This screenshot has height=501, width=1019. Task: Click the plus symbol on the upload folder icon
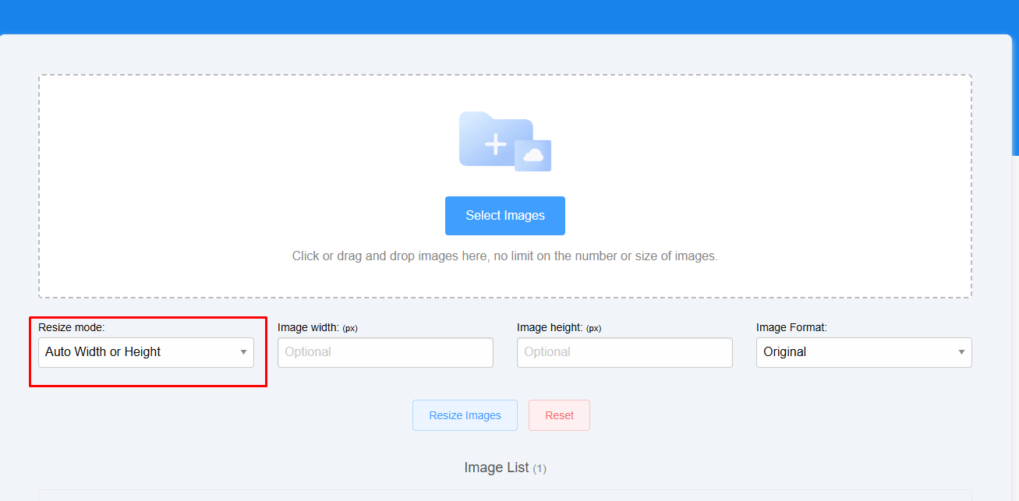496,145
